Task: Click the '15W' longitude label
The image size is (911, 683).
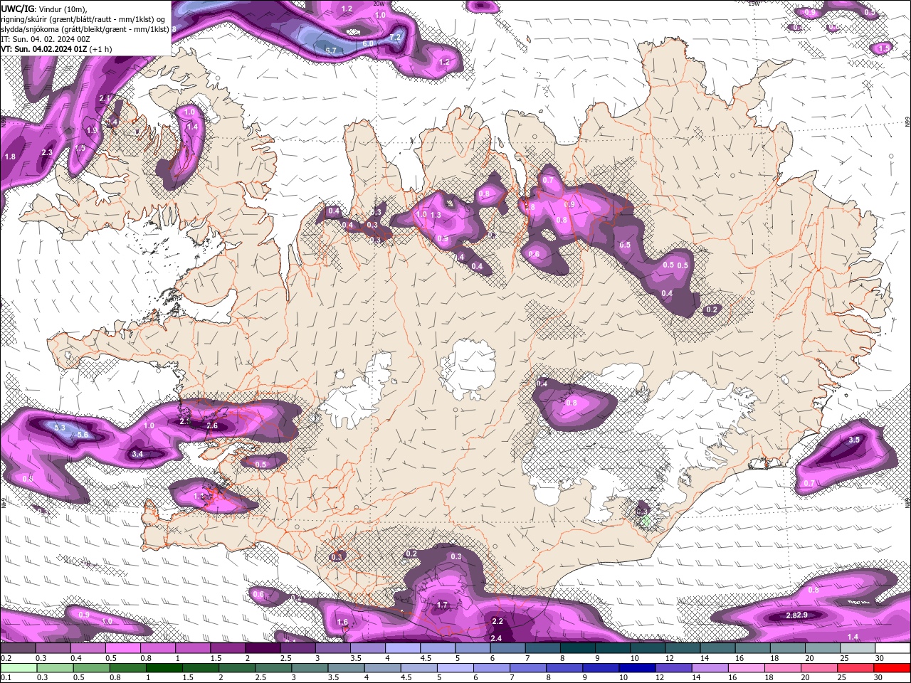Action: [x=754, y=4]
